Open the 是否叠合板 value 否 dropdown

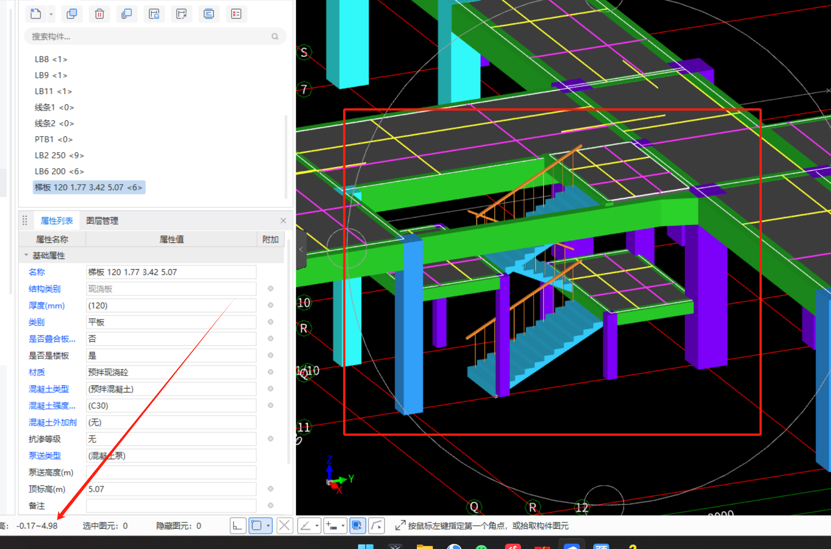[x=171, y=339]
